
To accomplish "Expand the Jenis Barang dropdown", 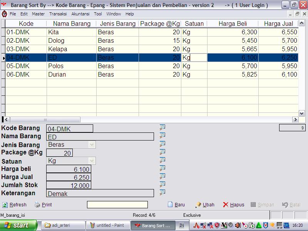I will (x=92, y=145).
